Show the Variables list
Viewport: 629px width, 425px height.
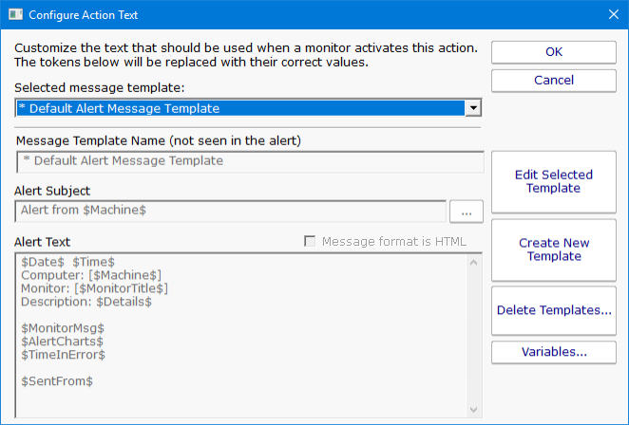(553, 352)
